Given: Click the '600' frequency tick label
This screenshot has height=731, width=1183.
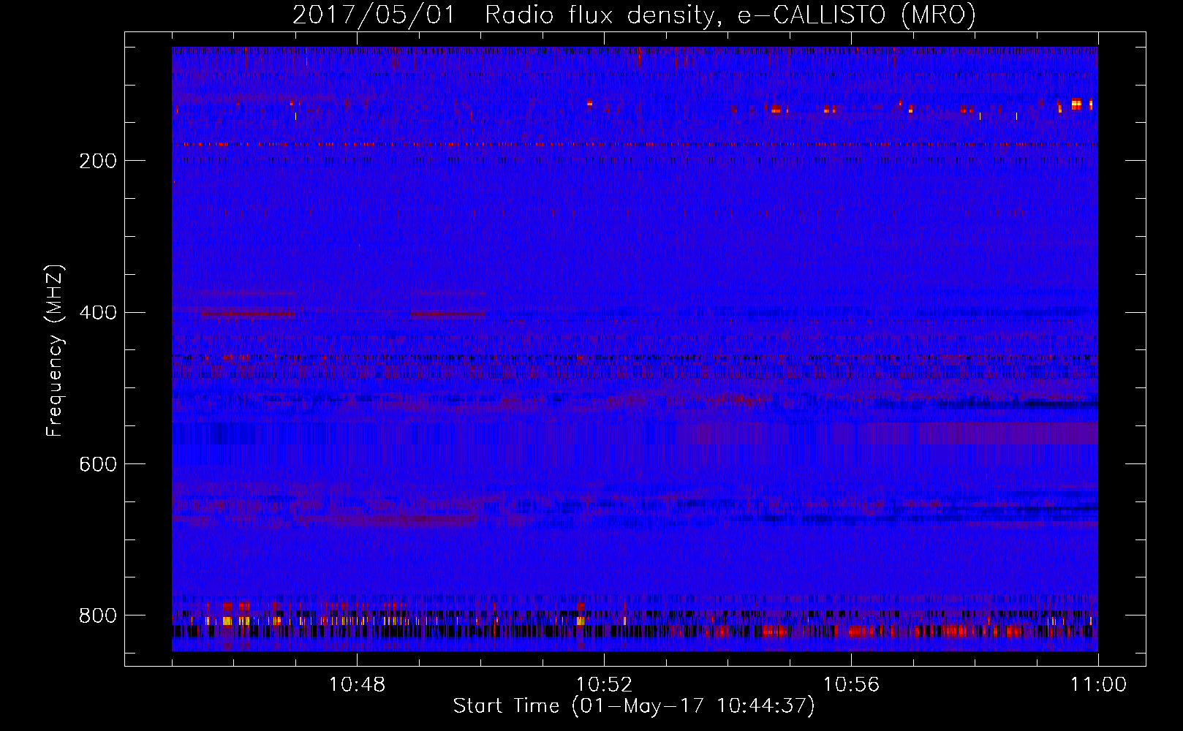Looking at the screenshot, I should pos(98,465).
